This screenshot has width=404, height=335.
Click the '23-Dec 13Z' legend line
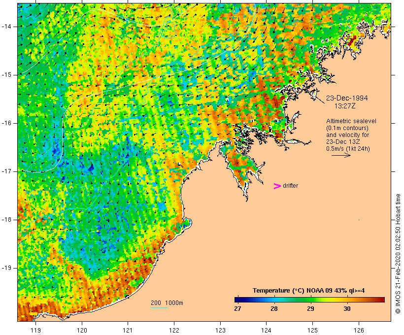point(343,142)
